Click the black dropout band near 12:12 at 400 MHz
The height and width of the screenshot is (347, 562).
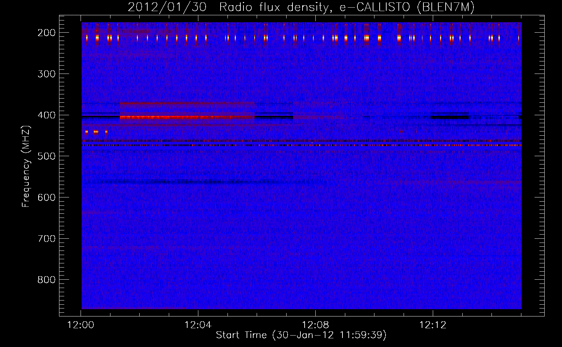tap(450, 117)
